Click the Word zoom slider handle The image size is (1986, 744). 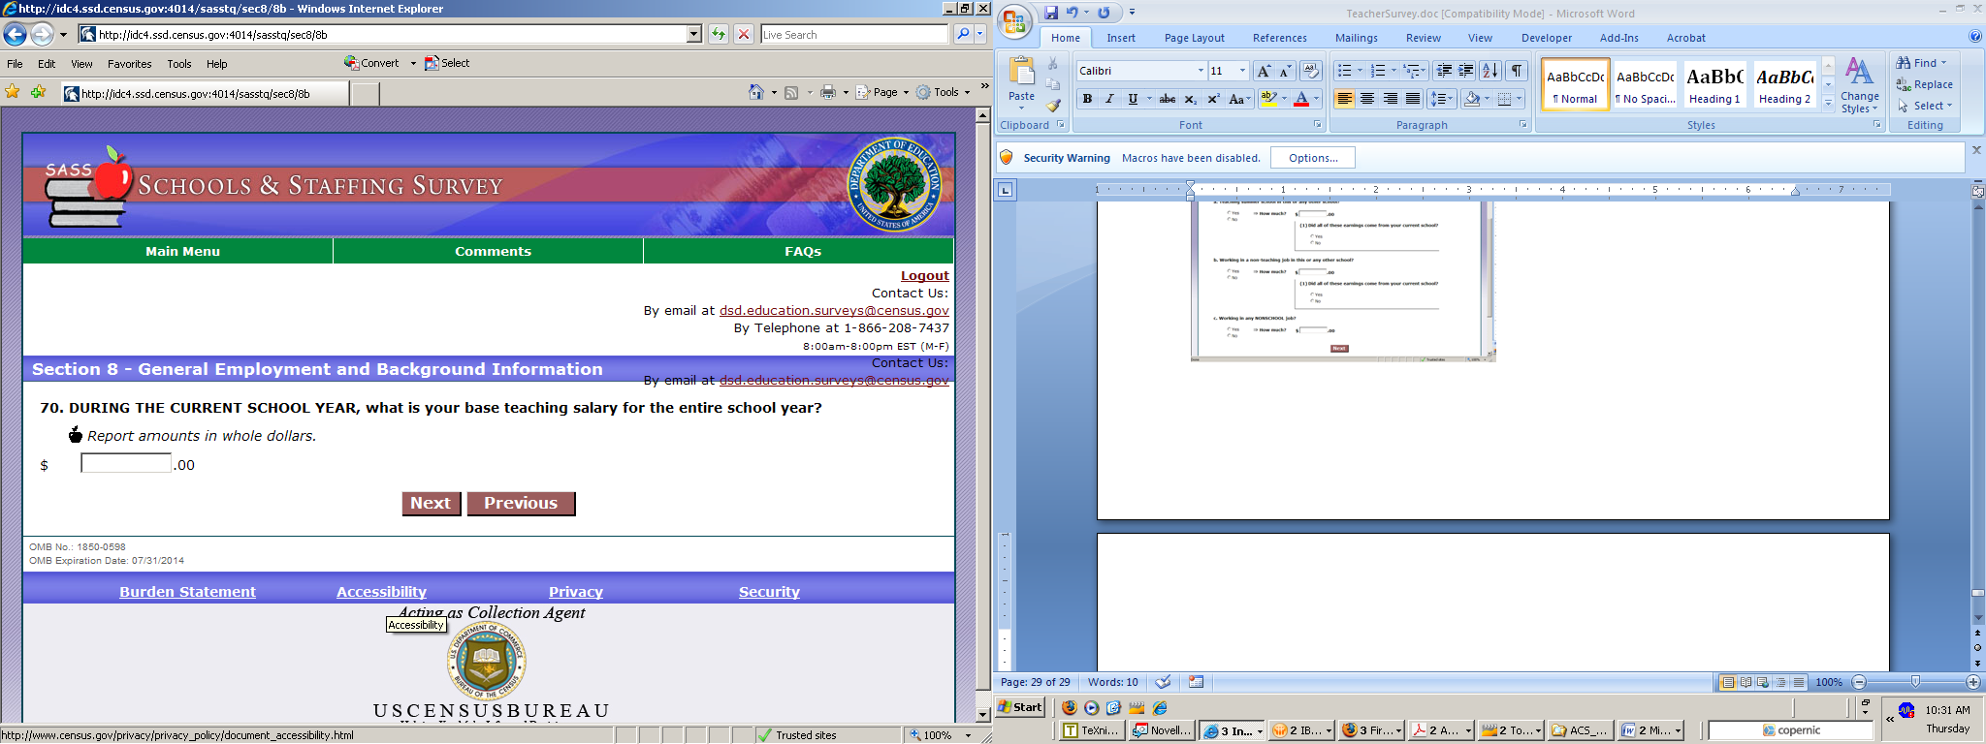[1915, 682]
